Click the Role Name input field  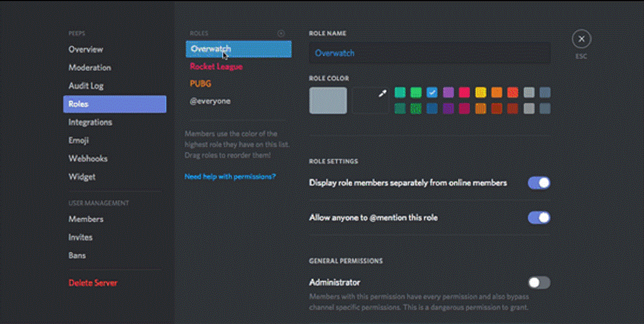[429, 53]
